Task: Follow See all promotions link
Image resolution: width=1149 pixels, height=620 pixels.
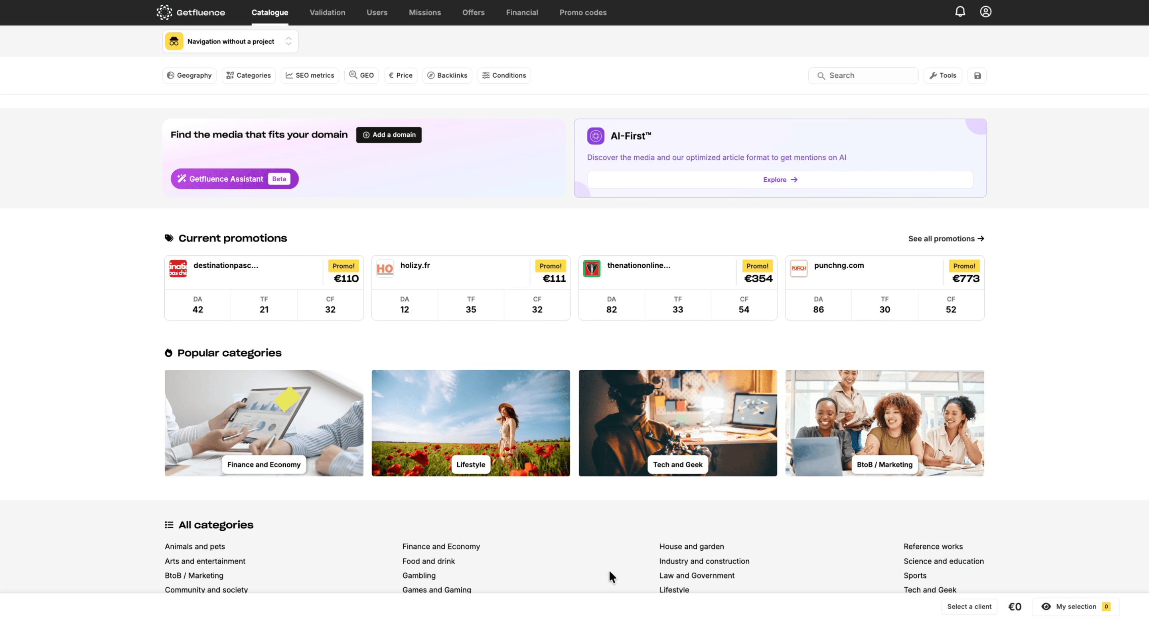Action: 946,239
